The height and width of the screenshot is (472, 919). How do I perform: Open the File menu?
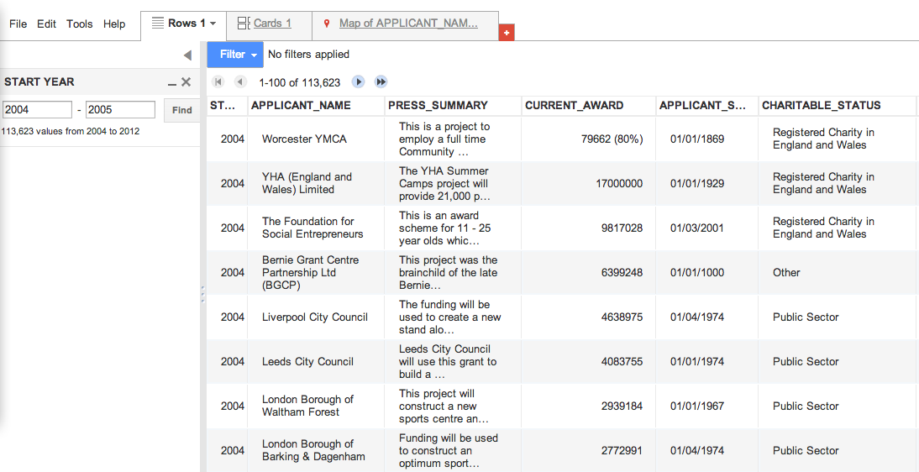coord(18,24)
